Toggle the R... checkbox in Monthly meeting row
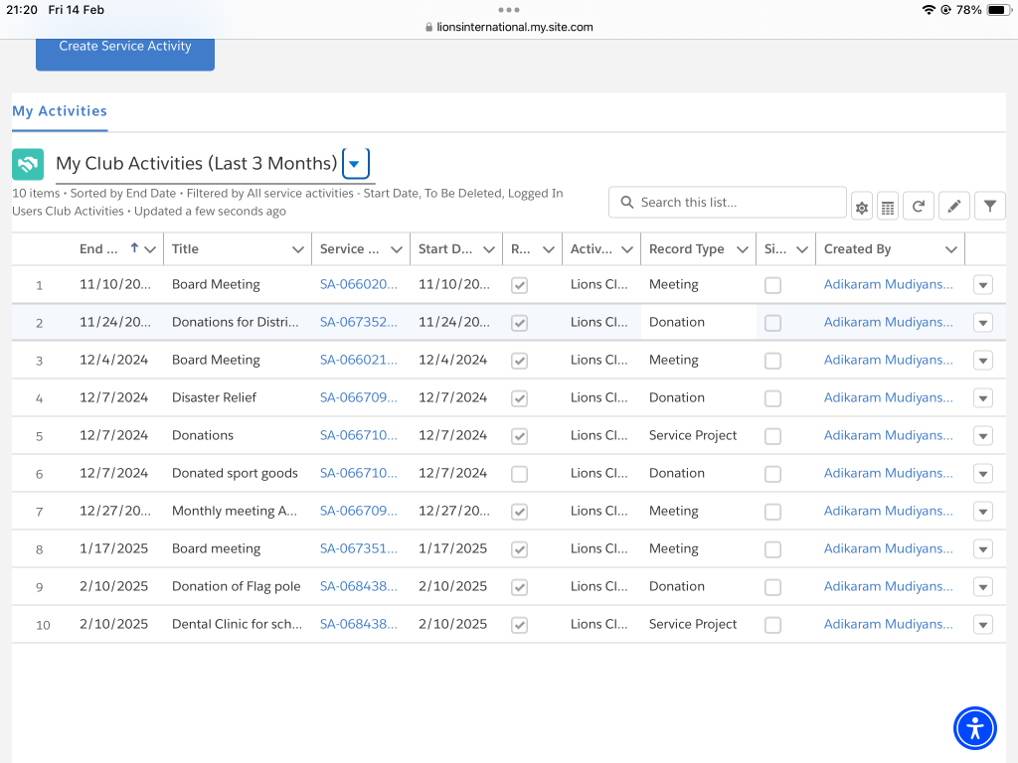Viewport: 1018px width, 763px height. pyautogui.click(x=519, y=512)
